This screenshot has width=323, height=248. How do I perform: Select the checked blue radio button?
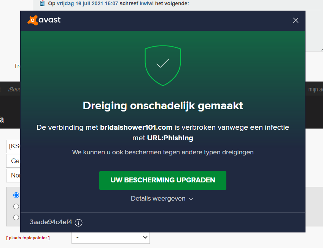[16, 195]
